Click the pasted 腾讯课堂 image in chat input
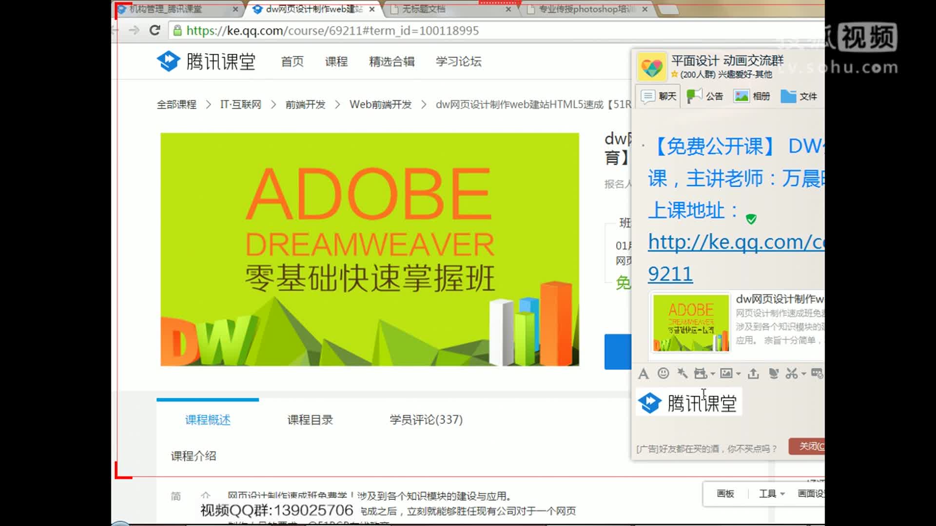The height and width of the screenshot is (526, 936). click(x=688, y=402)
